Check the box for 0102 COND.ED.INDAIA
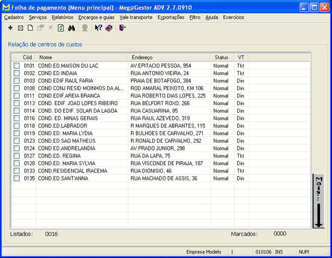Screen dimensions: 332x258 click(x=16, y=73)
